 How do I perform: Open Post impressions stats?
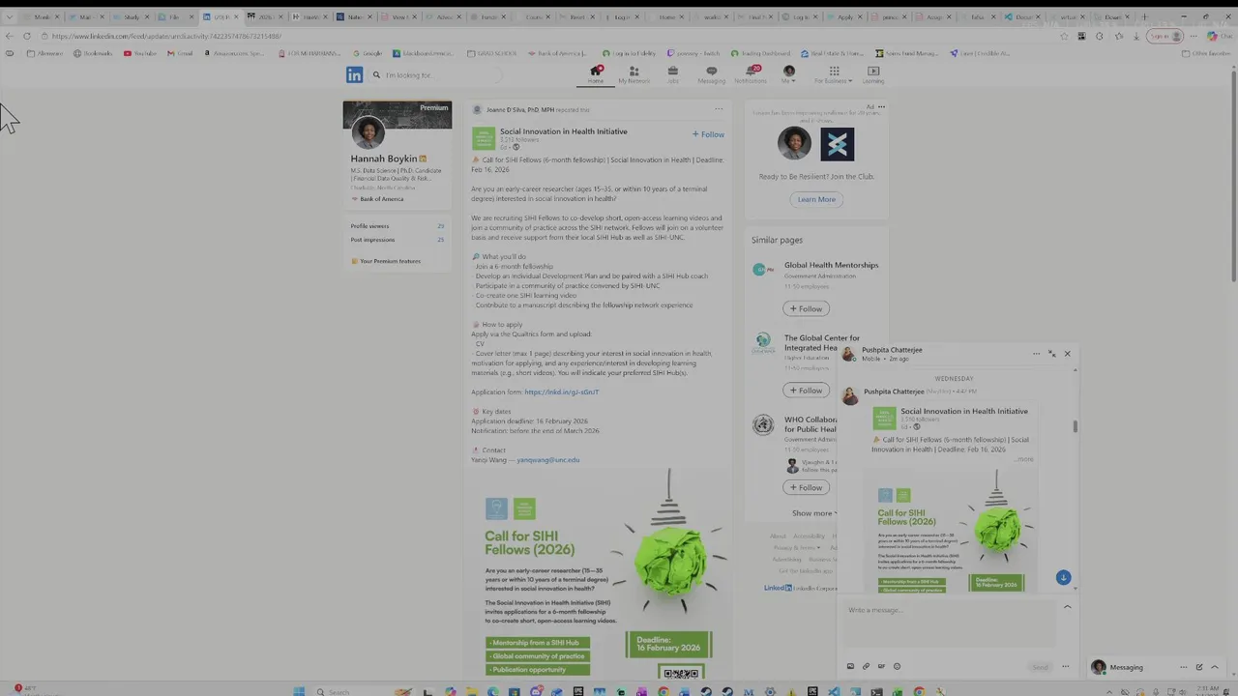398,240
